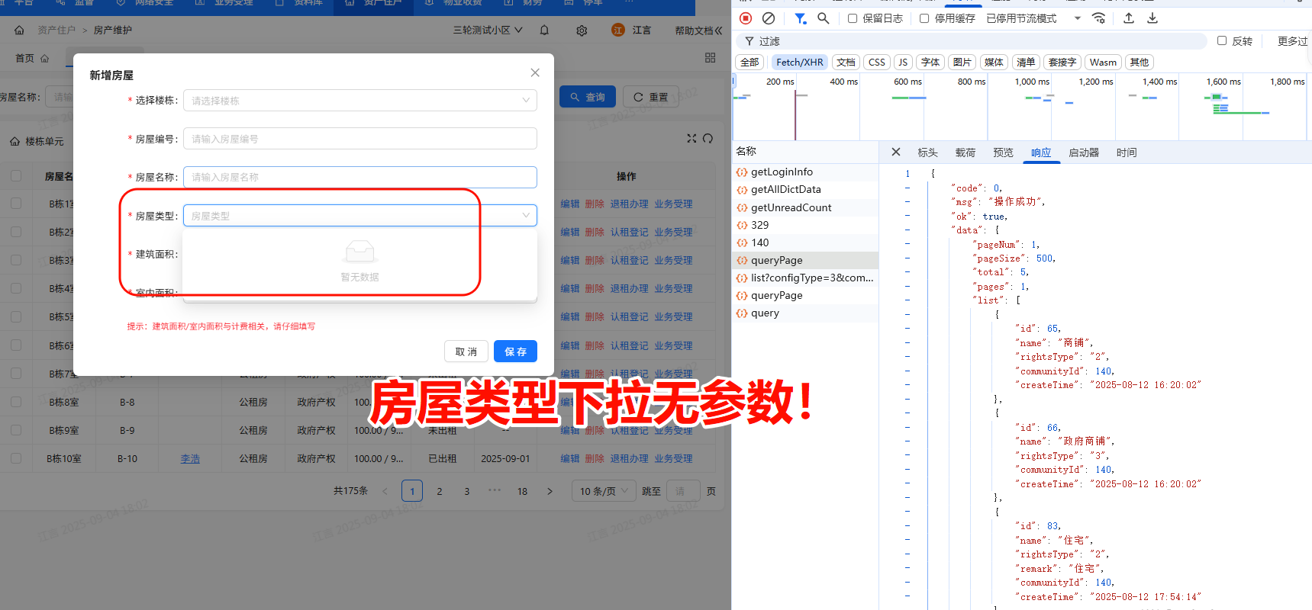Viewport: 1312px width, 610px height.
Task: Switch to the 启动器 tab
Action: [1084, 152]
